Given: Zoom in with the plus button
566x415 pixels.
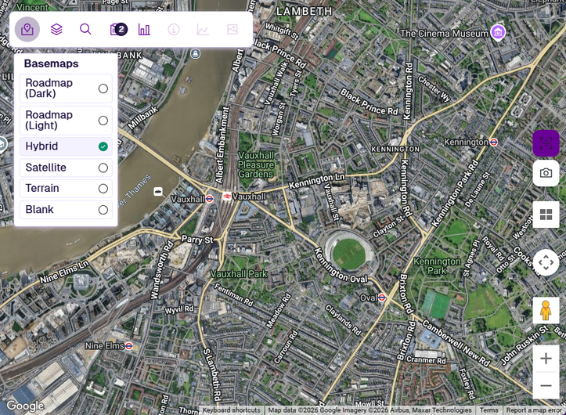Looking at the screenshot, I should coord(546,359).
